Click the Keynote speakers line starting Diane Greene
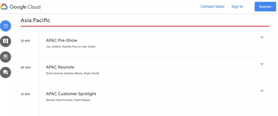This screenshot has height=116, width=278. pyautogui.click(x=72, y=73)
